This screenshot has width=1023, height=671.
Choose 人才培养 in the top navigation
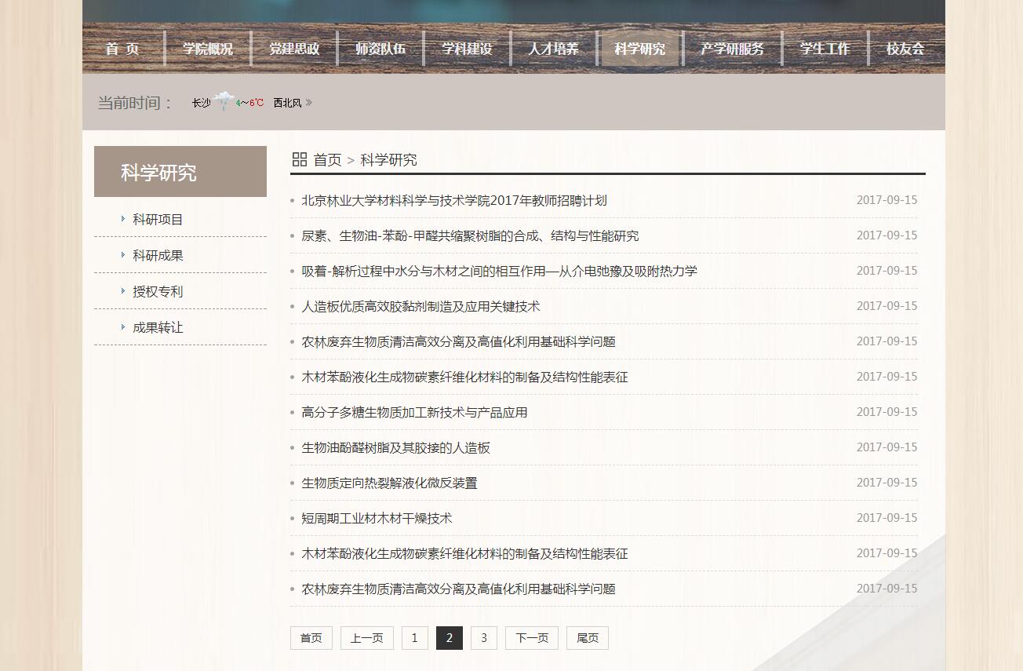(553, 49)
